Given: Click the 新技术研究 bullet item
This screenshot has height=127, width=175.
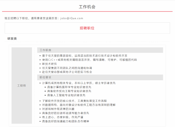Looking at the screenshot, I should [49, 64].
